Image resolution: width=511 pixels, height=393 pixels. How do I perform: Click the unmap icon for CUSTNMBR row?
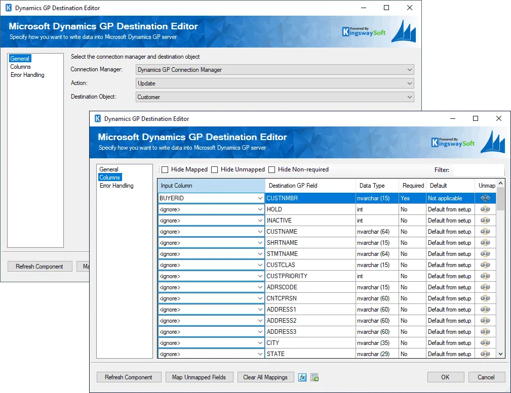click(x=485, y=198)
